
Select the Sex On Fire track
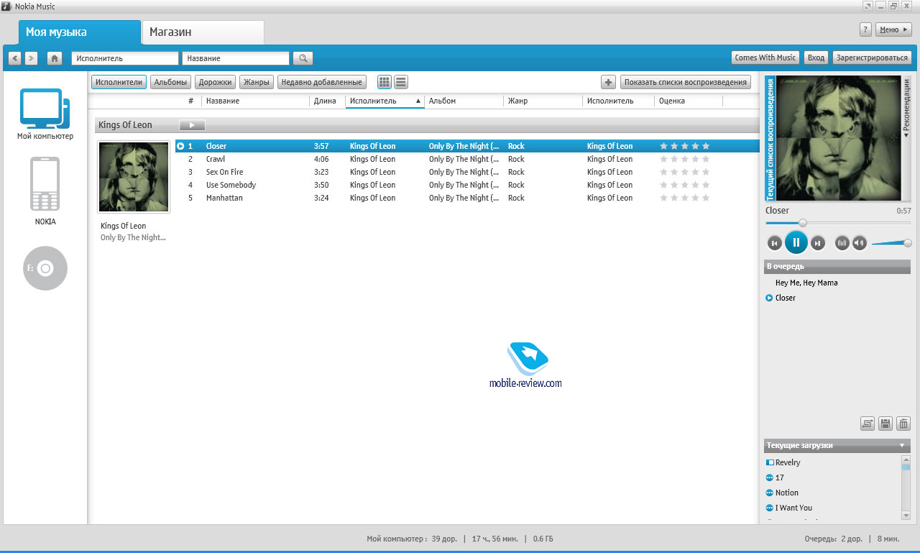pyautogui.click(x=467, y=172)
